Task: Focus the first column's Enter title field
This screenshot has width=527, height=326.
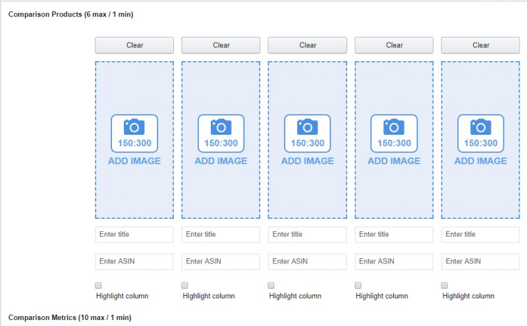Action: pos(134,235)
